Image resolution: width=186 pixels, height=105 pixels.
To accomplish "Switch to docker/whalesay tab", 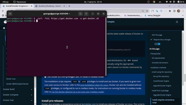I will click(50, 6).
